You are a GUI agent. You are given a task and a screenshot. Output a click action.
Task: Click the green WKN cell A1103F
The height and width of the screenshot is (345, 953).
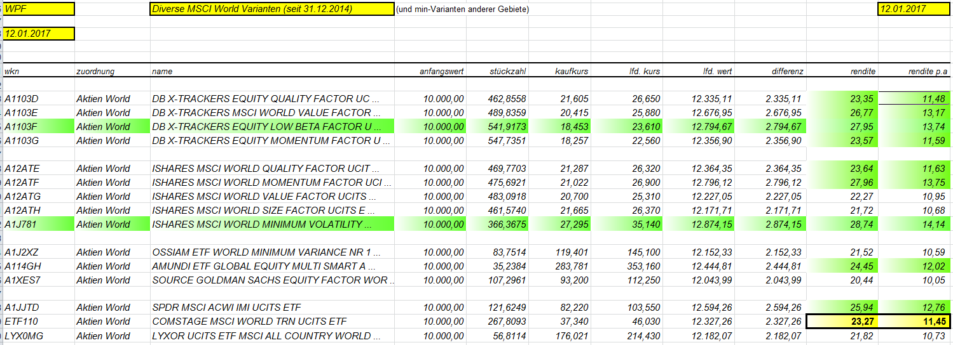[x=38, y=126]
